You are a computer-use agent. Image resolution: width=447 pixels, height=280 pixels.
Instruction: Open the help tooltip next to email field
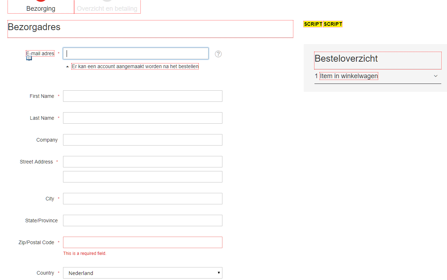pos(218,54)
